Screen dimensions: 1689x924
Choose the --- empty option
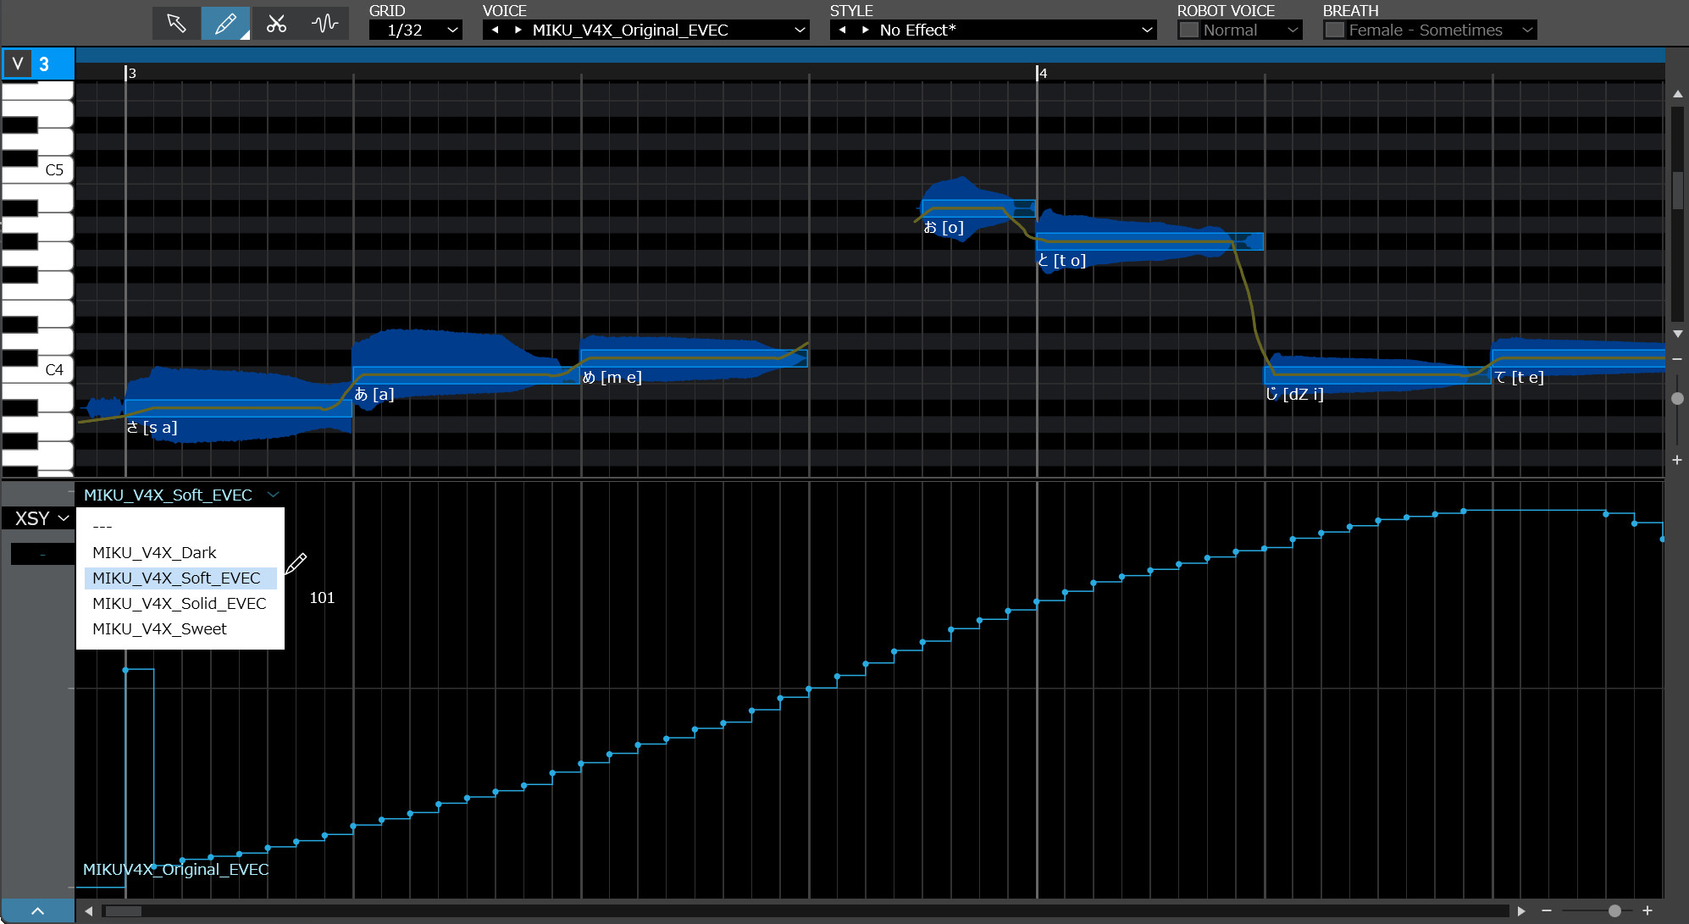pyautogui.click(x=180, y=527)
